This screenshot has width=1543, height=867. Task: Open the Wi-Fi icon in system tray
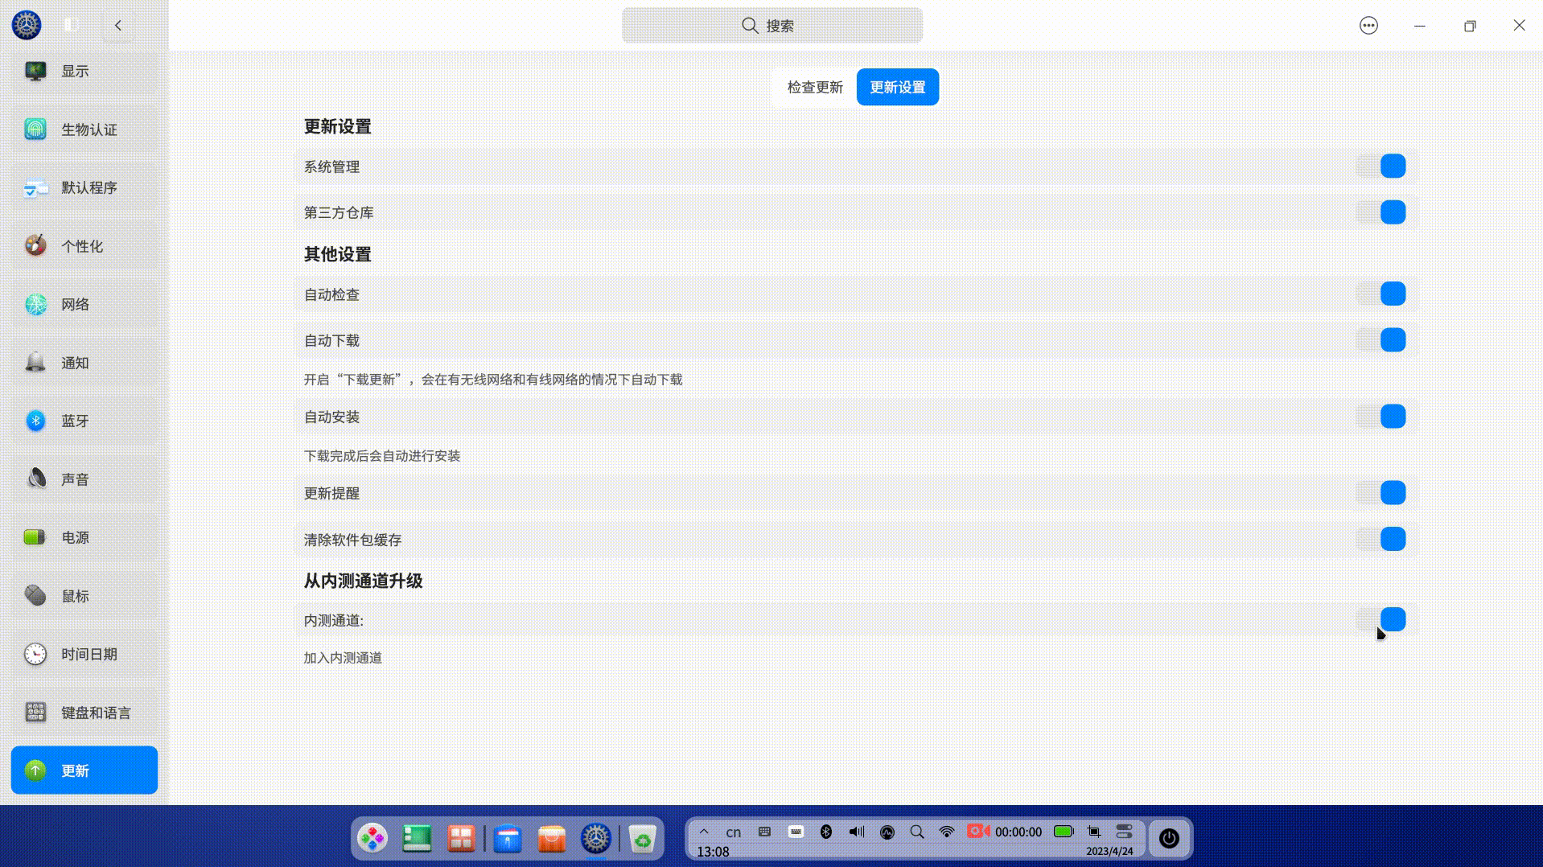947,832
